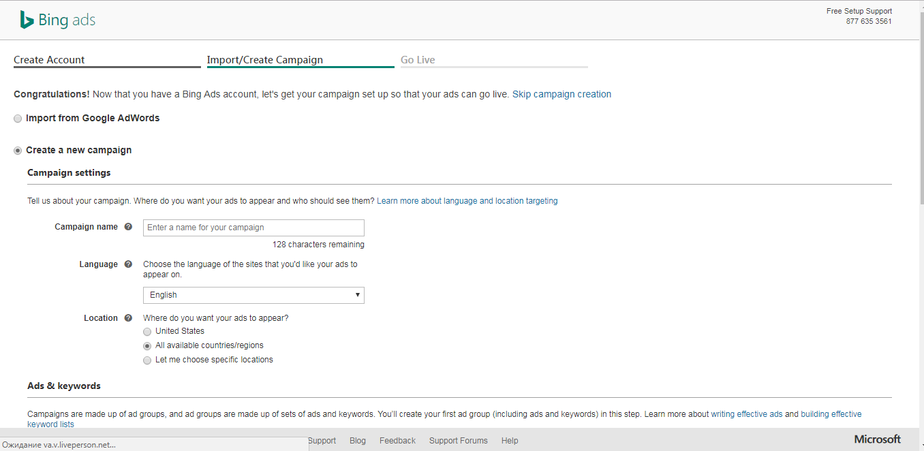
Task: Select Create a new campaign radio
Action: (x=18, y=151)
